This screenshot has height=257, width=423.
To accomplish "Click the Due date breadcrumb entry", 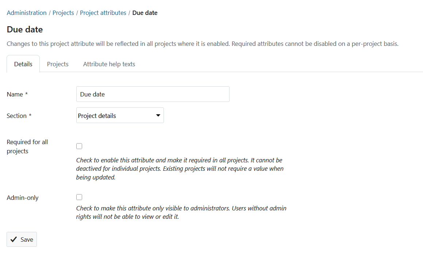I will [x=145, y=12].
